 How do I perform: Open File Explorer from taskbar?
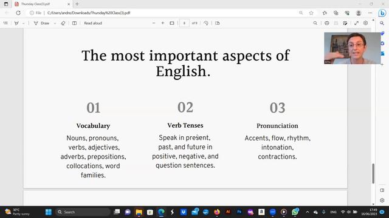139,212
